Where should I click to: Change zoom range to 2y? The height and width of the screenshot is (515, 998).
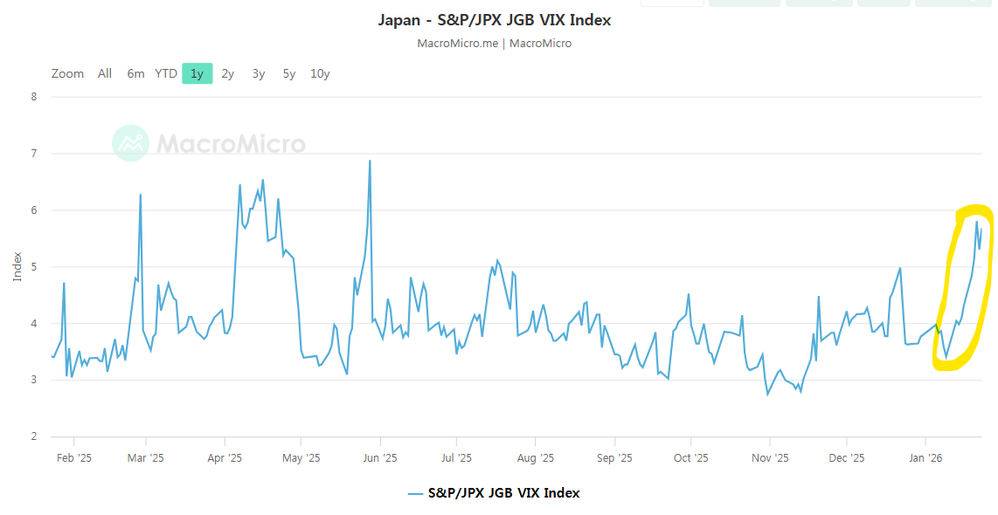[x=227, y=73]
